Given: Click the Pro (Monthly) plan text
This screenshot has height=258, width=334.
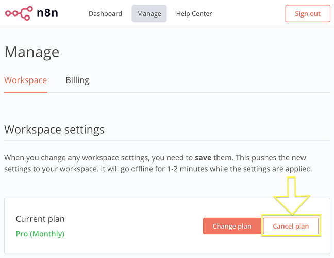Looking at the screenshot, I should [x=40, y=234].
